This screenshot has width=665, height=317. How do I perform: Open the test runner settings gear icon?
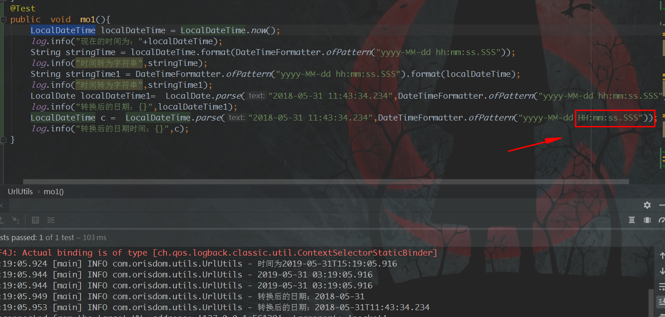(x=647, y=205)
